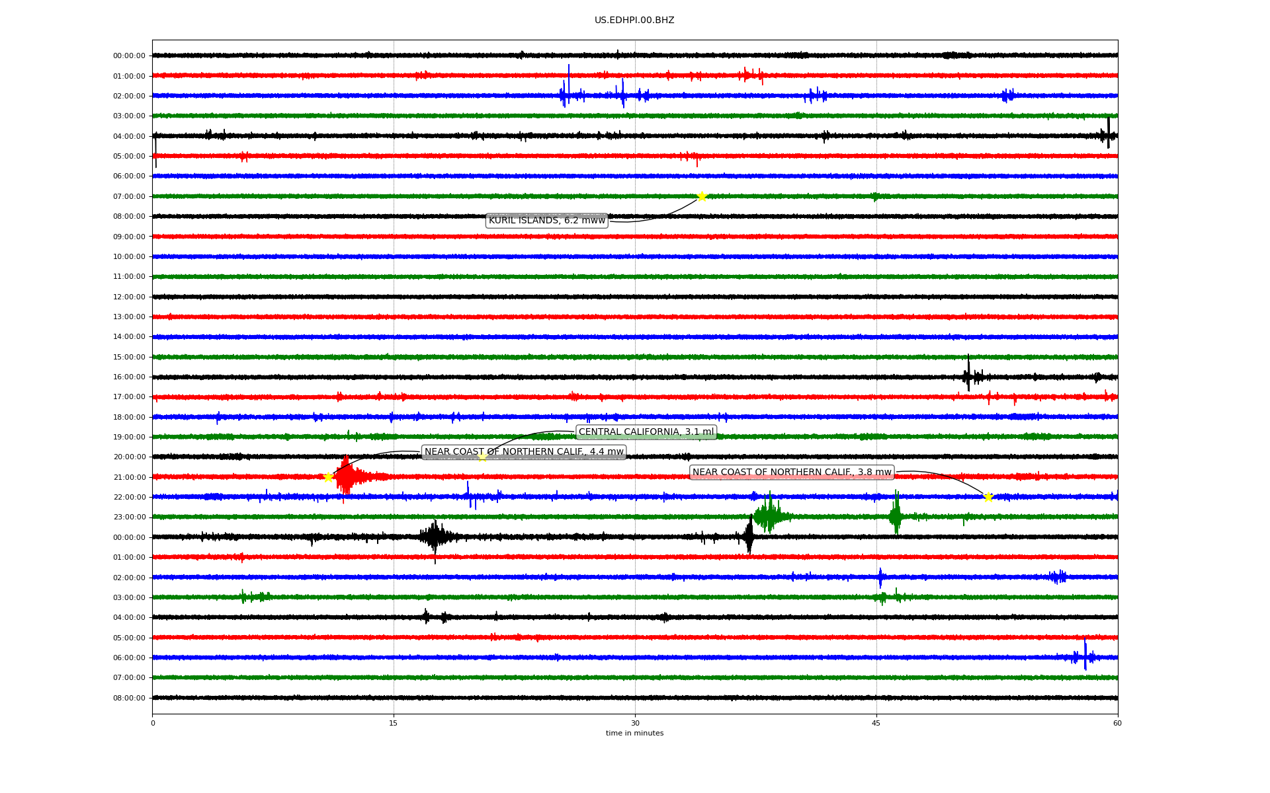The width and height of the screenshot is (1270, 793).
Task: Click the star marker on 22:00:00 trace
Action: coord(988,497)
